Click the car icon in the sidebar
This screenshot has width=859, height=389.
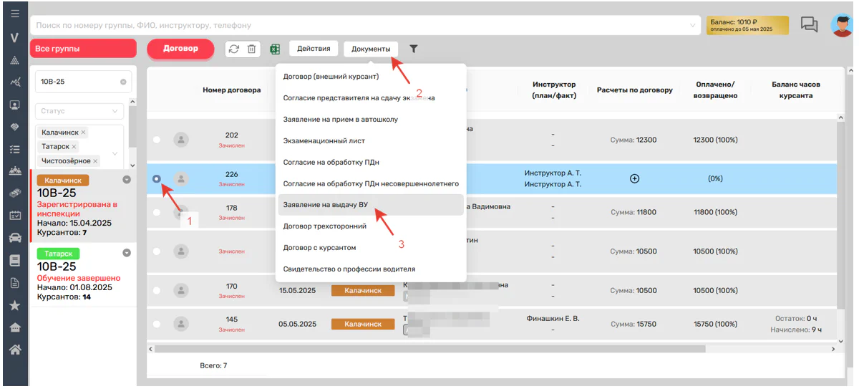coord(14,237)
